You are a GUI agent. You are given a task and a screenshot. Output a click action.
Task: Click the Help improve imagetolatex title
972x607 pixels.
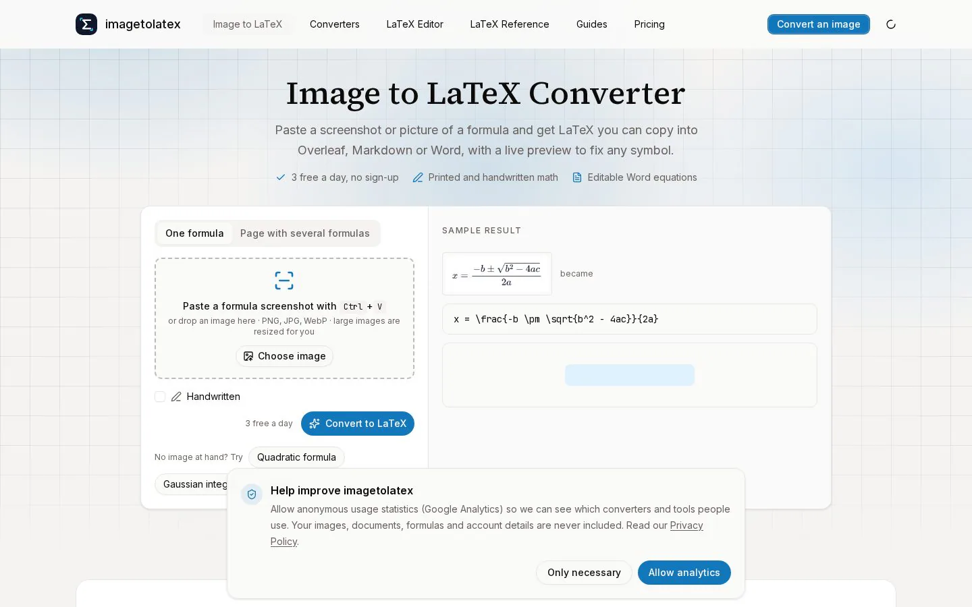tap(342, 491)
